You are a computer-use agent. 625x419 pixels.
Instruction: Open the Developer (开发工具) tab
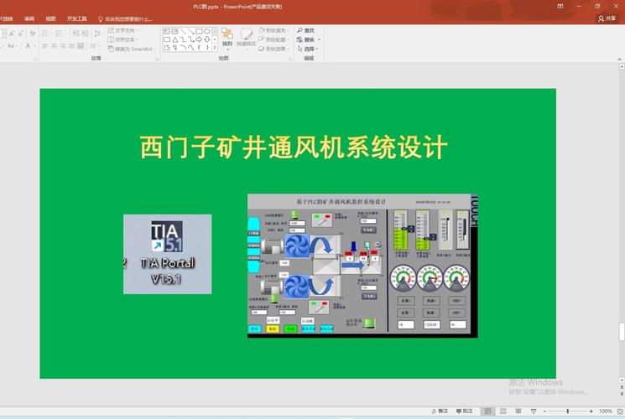[x=77, y=18]
